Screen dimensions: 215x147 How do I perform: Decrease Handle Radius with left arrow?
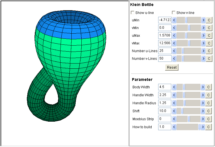click(174, 103)
